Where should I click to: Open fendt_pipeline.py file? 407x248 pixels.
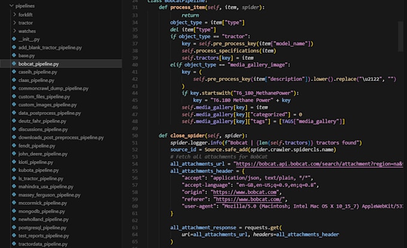click(x=37, y=146)
